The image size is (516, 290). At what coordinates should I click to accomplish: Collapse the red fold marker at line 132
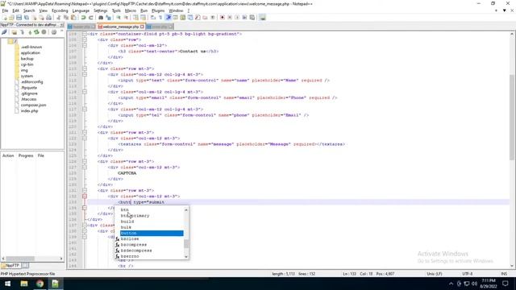coord(85,197)
